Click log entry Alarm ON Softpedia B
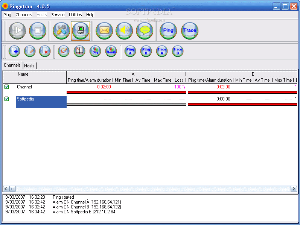 tap(85, 212)
